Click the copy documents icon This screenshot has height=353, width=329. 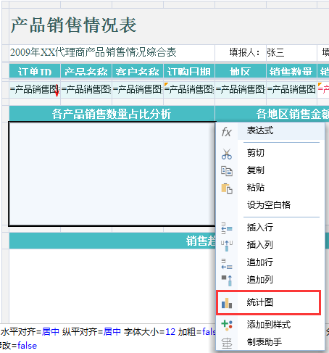point(227,171)
